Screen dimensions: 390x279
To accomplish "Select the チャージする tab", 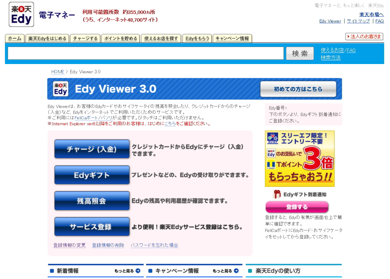I will pos(85,38).
